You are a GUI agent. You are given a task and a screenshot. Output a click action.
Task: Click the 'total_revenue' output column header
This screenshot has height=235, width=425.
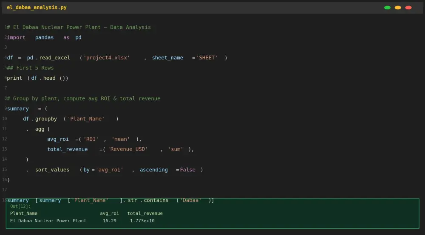pos(145,213)
